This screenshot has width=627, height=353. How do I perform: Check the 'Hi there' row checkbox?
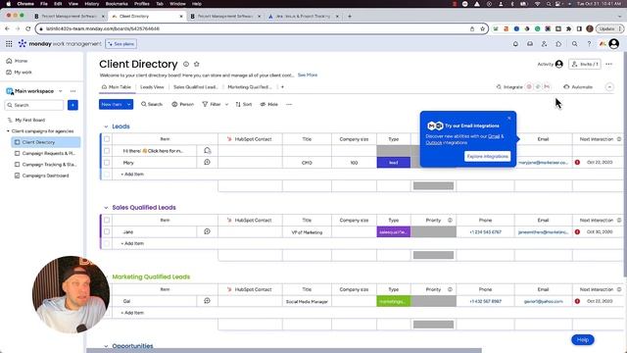pos(107,151)
